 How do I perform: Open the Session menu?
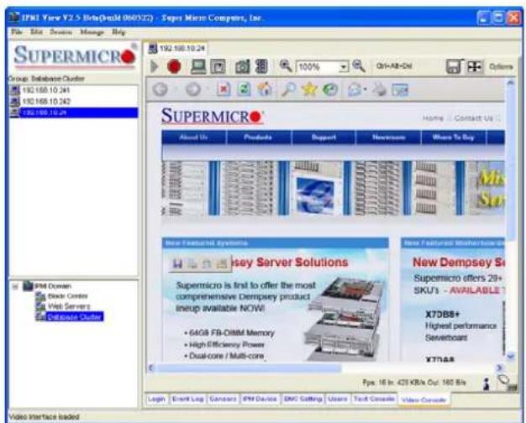(x=61, y=32)
